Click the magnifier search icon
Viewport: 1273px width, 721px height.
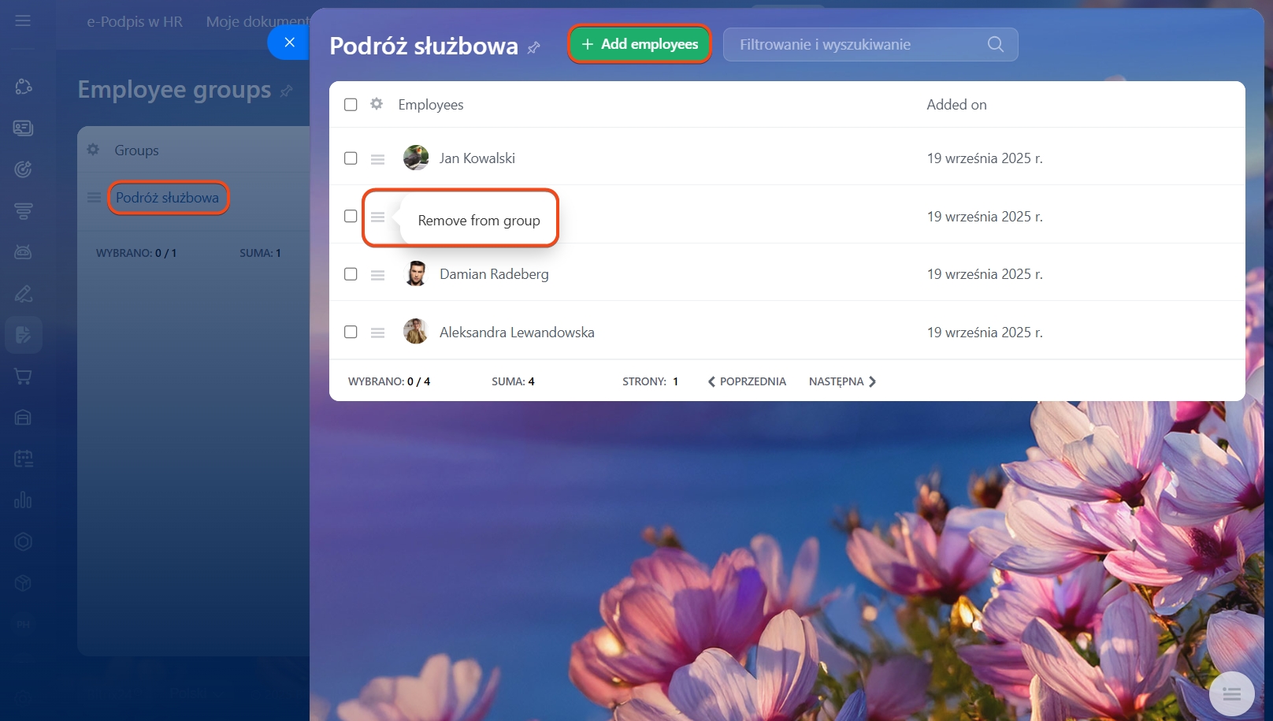tap(996, 44)
